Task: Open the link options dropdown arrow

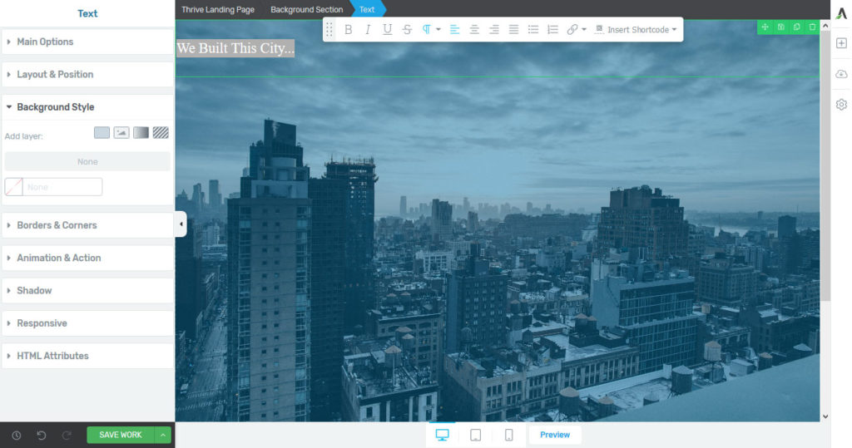Action: coord(584,30)
